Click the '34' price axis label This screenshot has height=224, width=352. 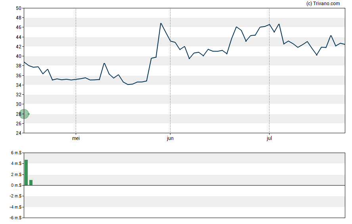(18, 85)
